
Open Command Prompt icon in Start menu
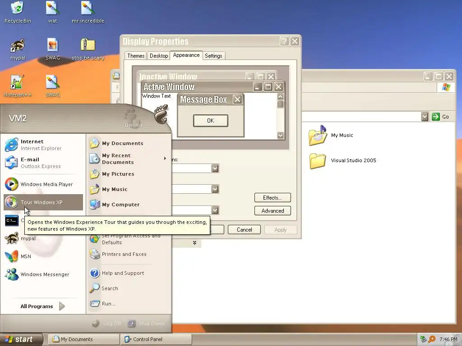click(x=12, y=220)
